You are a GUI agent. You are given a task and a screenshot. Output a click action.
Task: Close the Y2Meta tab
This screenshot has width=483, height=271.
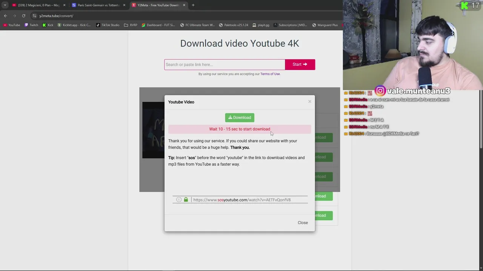click(184, 5)
